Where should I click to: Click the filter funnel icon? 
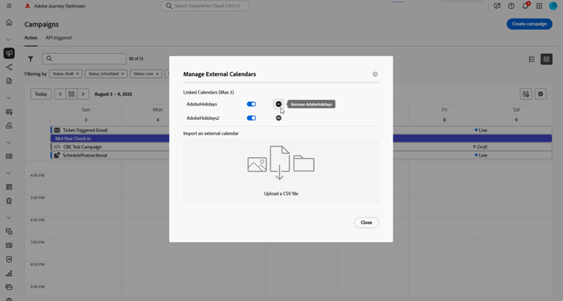31,58
